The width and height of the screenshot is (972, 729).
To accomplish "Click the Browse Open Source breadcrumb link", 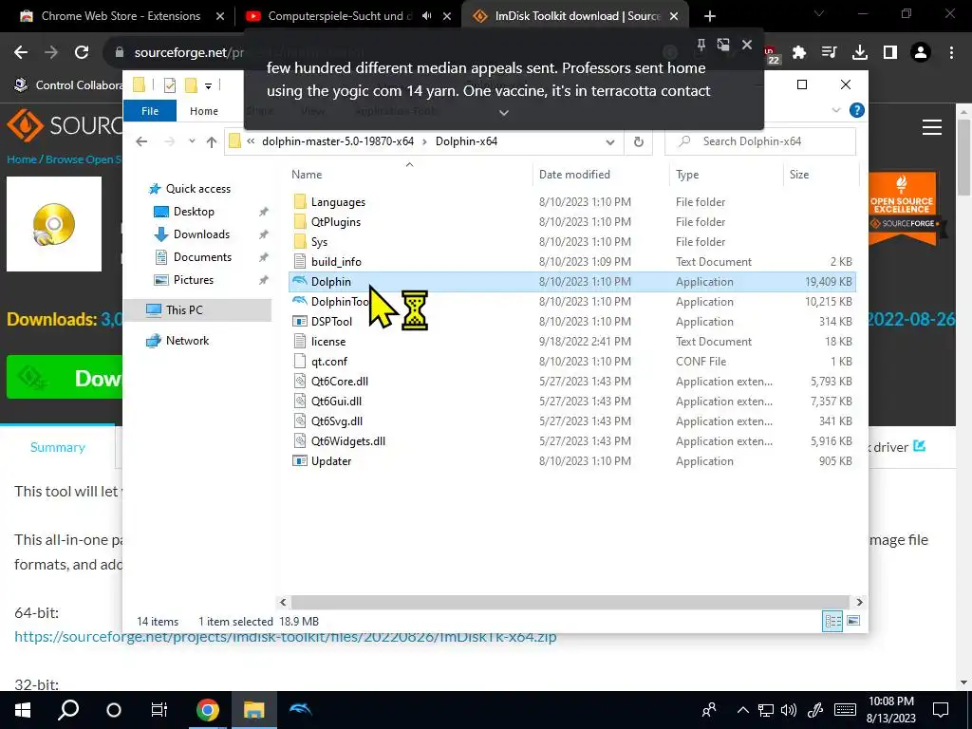I will point(84,159).
